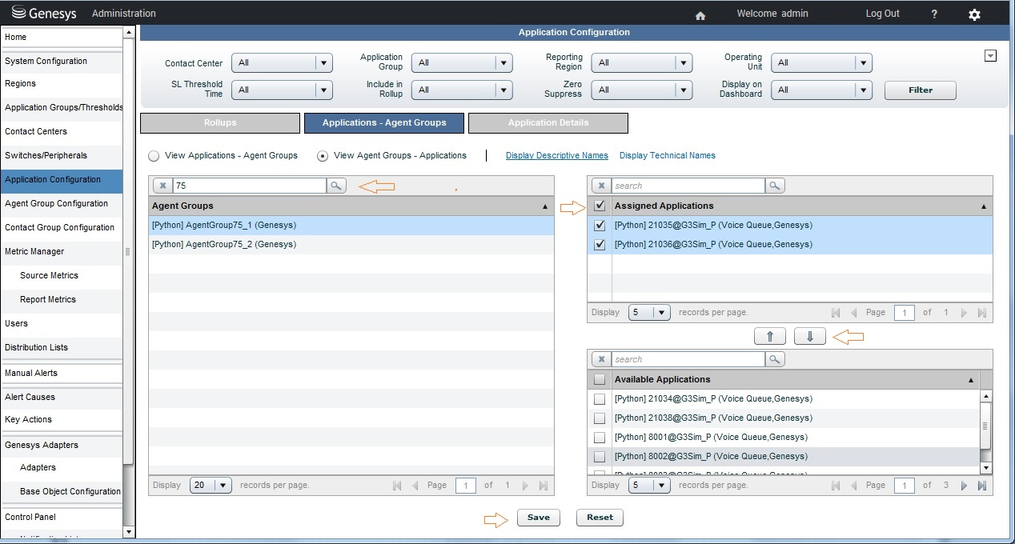Go to last page of Available Applications
Screen dimensions: 1015x544
point(982,486)
